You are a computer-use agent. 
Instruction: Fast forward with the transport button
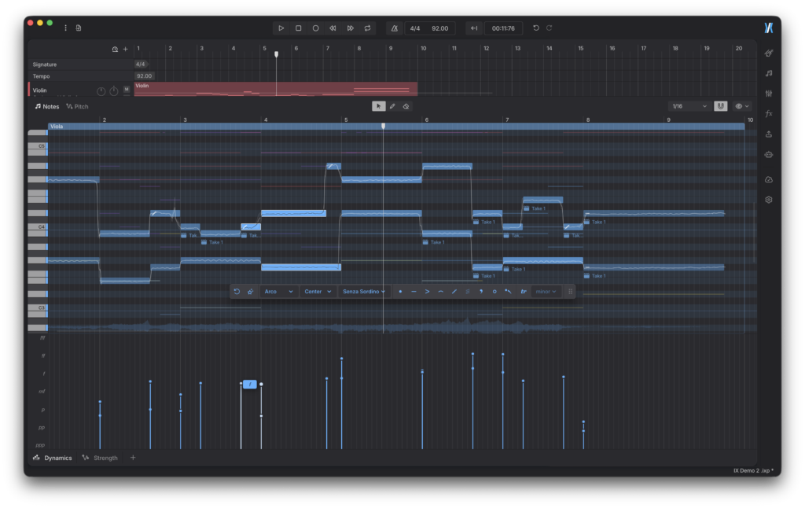click(x=350, y=28)
